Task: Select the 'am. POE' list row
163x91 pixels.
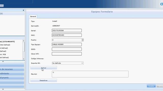Action: (11, 54)
